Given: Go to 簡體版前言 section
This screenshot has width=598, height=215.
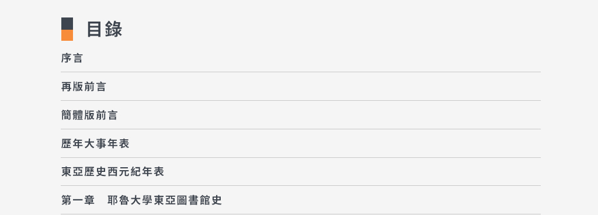Looking at the screenshot, I should pyautogui.click(x=89, y=115).
